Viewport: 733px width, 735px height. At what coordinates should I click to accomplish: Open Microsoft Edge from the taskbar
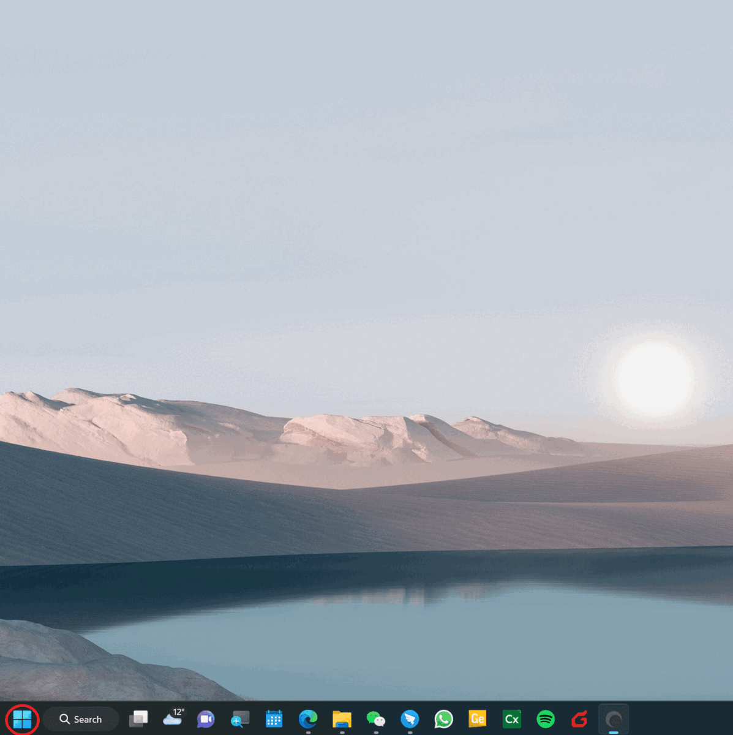(307, 719)
